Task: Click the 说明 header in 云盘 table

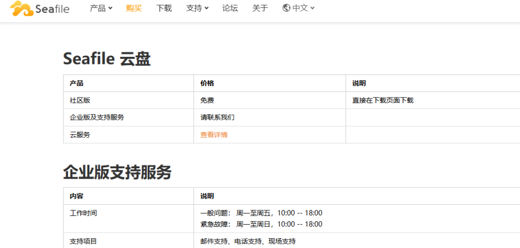Action: (x=433, y=83)
